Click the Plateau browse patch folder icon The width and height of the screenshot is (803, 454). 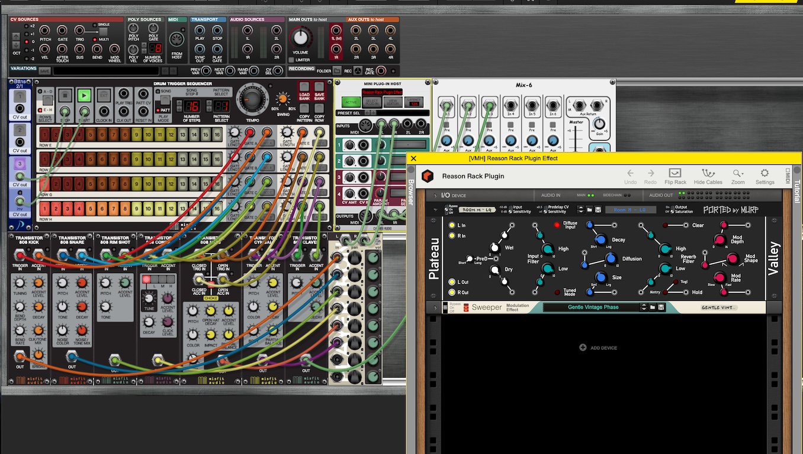pyautogui.click(x=590, y=209)
